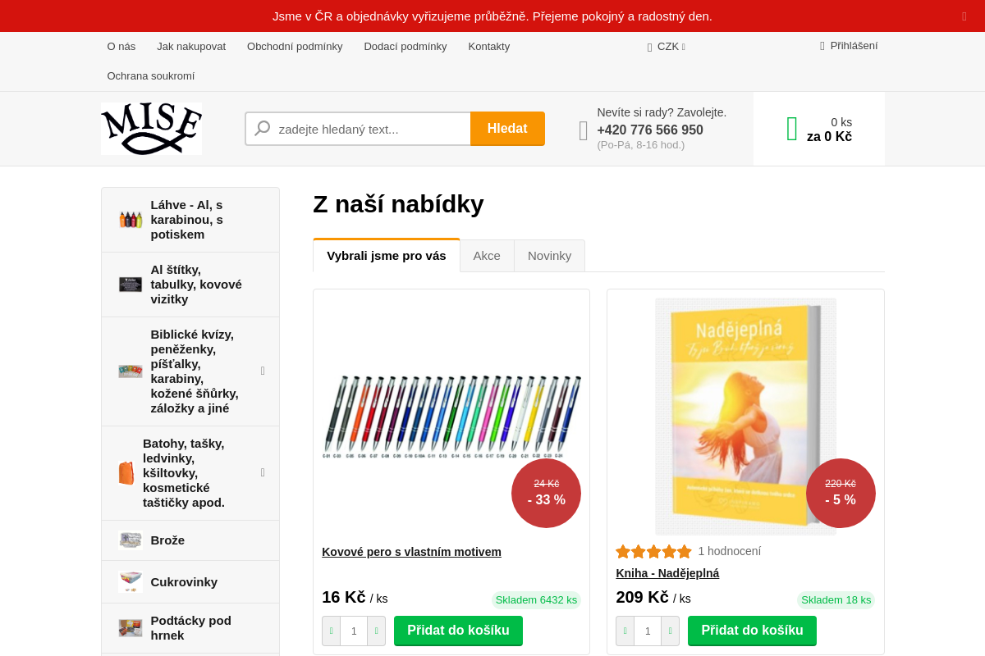Open the Láhve bottles category thumbnail
985x656 pixels.
[x=131, y=220]
